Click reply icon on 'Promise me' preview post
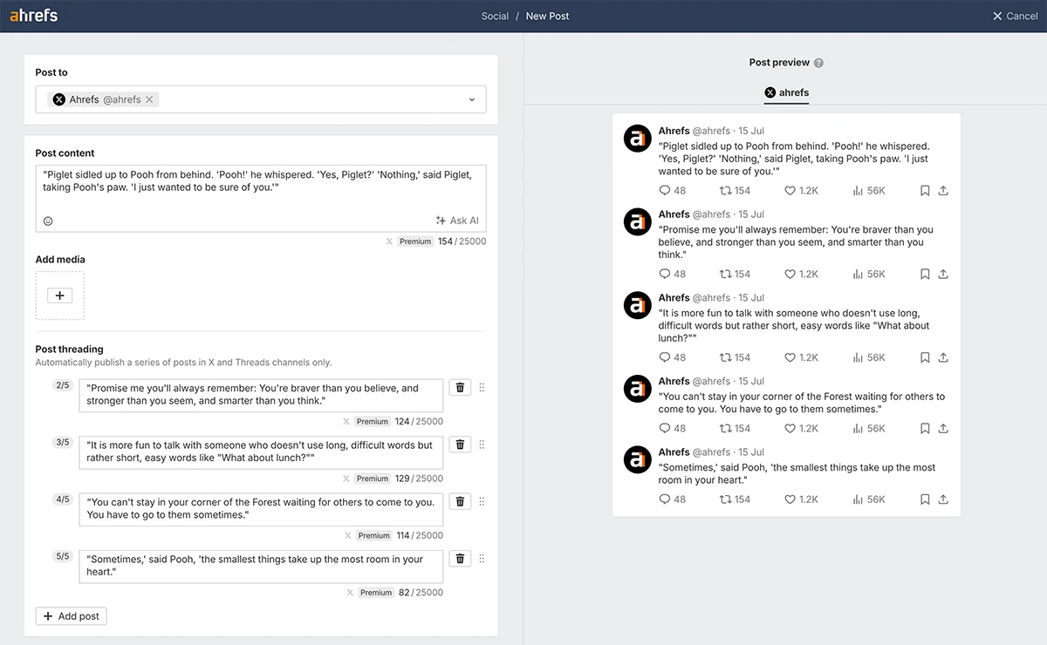 (665, 274)
